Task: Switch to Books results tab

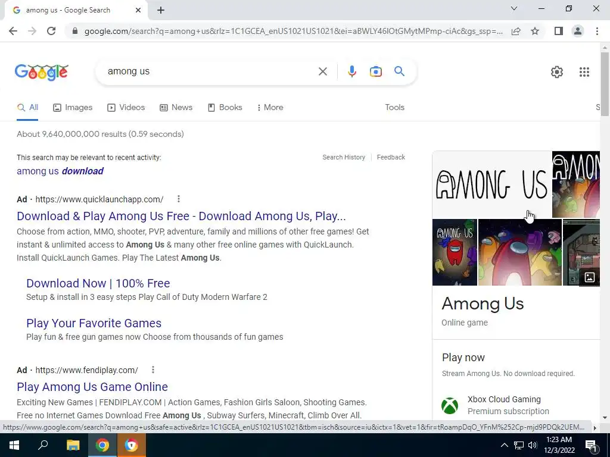Action: point(225,108)
